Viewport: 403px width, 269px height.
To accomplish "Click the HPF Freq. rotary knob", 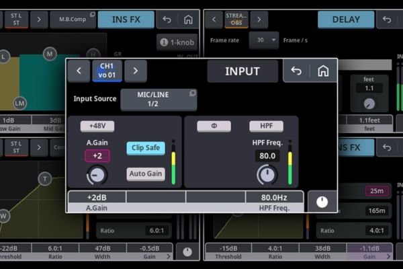I will [267, 175].
